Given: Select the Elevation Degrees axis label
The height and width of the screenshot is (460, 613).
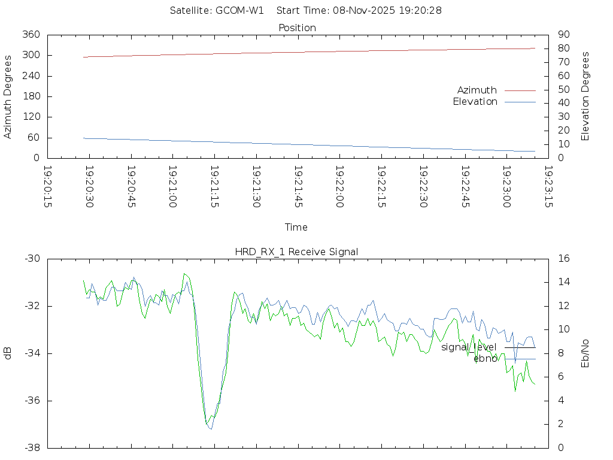Looking at the screenshot, I should (585, 96).
